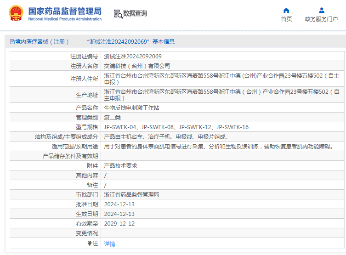This screenshot has width=346, height=255.
Task: Click the 注册人住所 address value
Action: click(222, 79)
